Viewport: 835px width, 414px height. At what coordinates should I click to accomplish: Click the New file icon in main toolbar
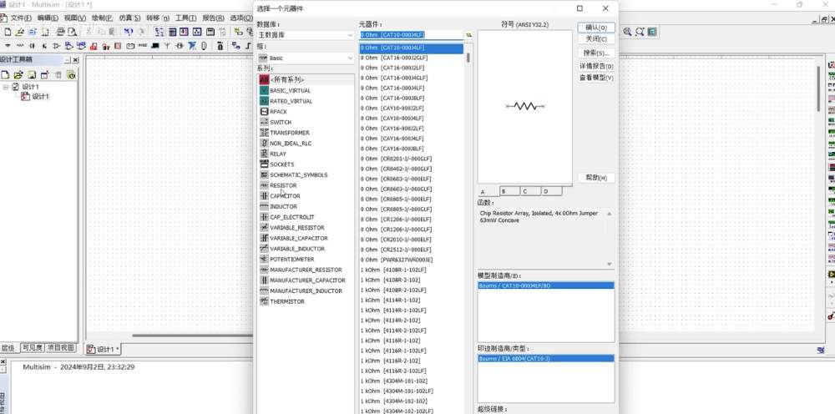[8, 32]
